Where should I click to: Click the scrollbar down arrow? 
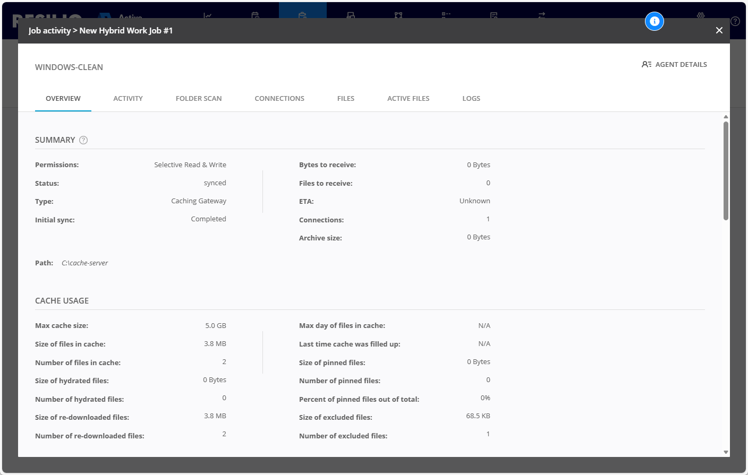coord(726,452)
